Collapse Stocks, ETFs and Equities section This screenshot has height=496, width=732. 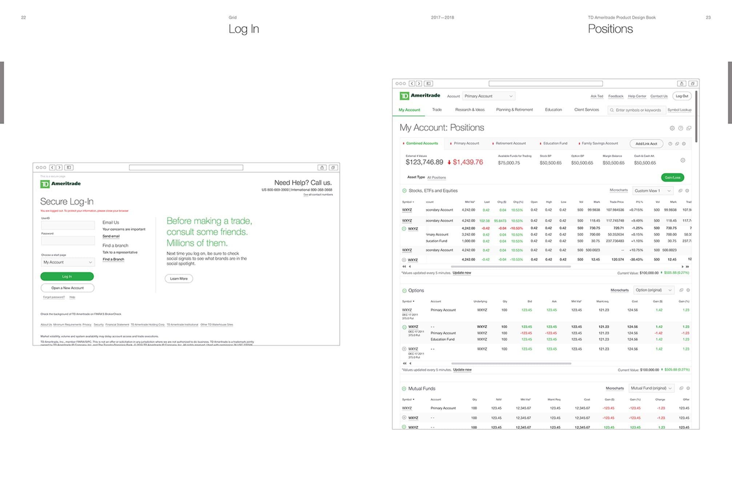tap(404, 191)
